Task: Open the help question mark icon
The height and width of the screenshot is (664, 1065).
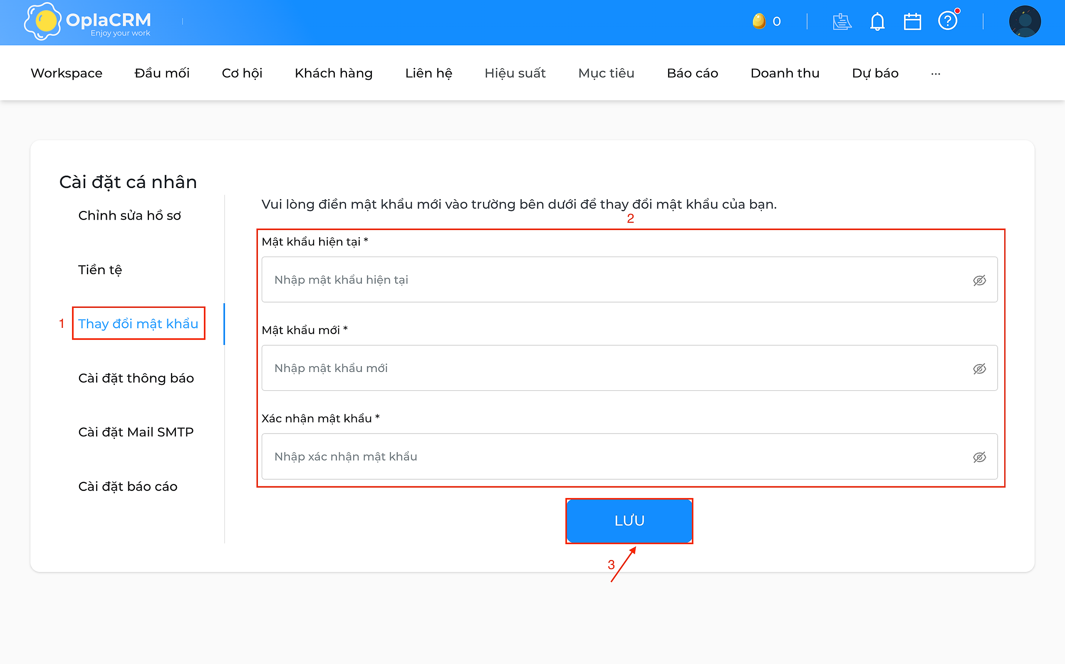Action: point(948,20)
